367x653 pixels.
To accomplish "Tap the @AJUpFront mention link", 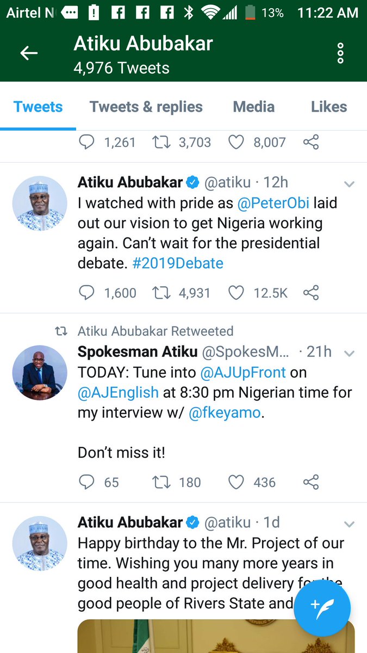I will coord(243,373).
